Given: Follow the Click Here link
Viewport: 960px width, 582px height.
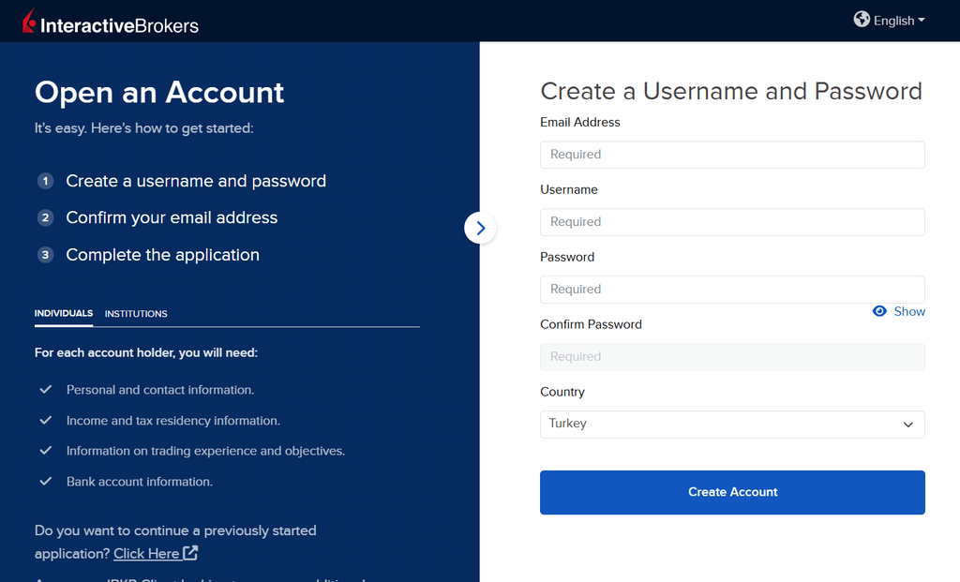Looking at the screenshot, I should click(146, 554).
